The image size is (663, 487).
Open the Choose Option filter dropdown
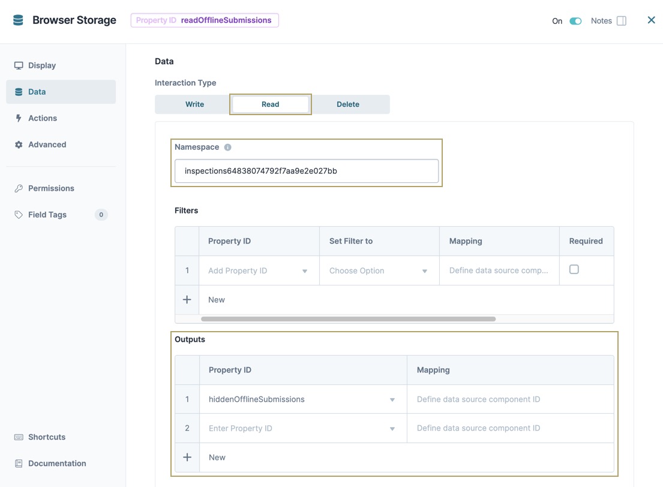[379, 270]
